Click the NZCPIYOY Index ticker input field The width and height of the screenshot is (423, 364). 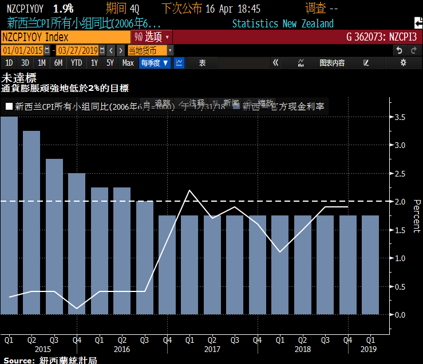coord(65,37)
